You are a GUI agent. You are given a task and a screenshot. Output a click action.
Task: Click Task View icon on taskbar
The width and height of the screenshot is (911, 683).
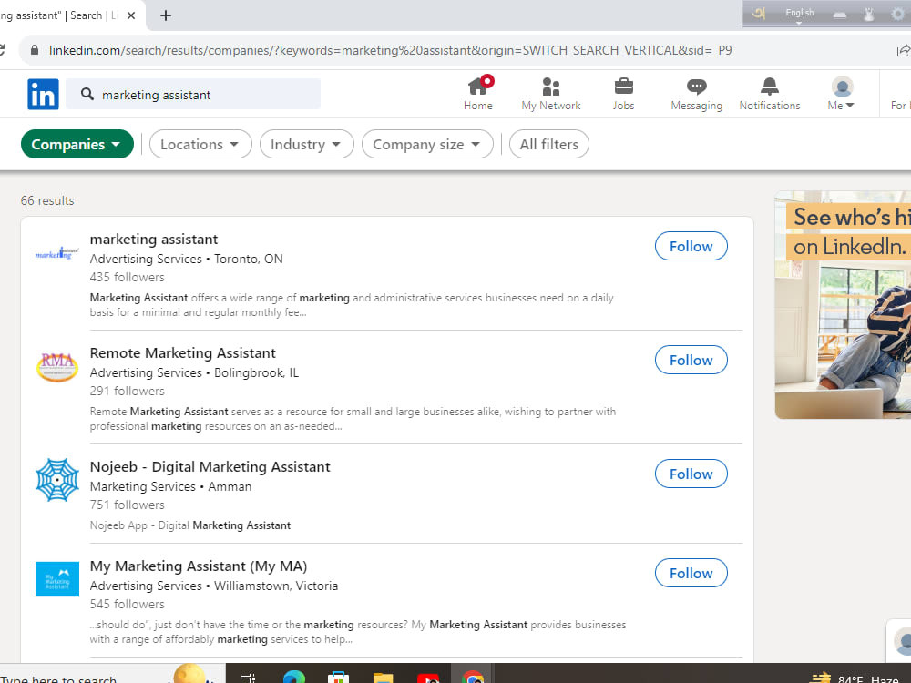248,678
